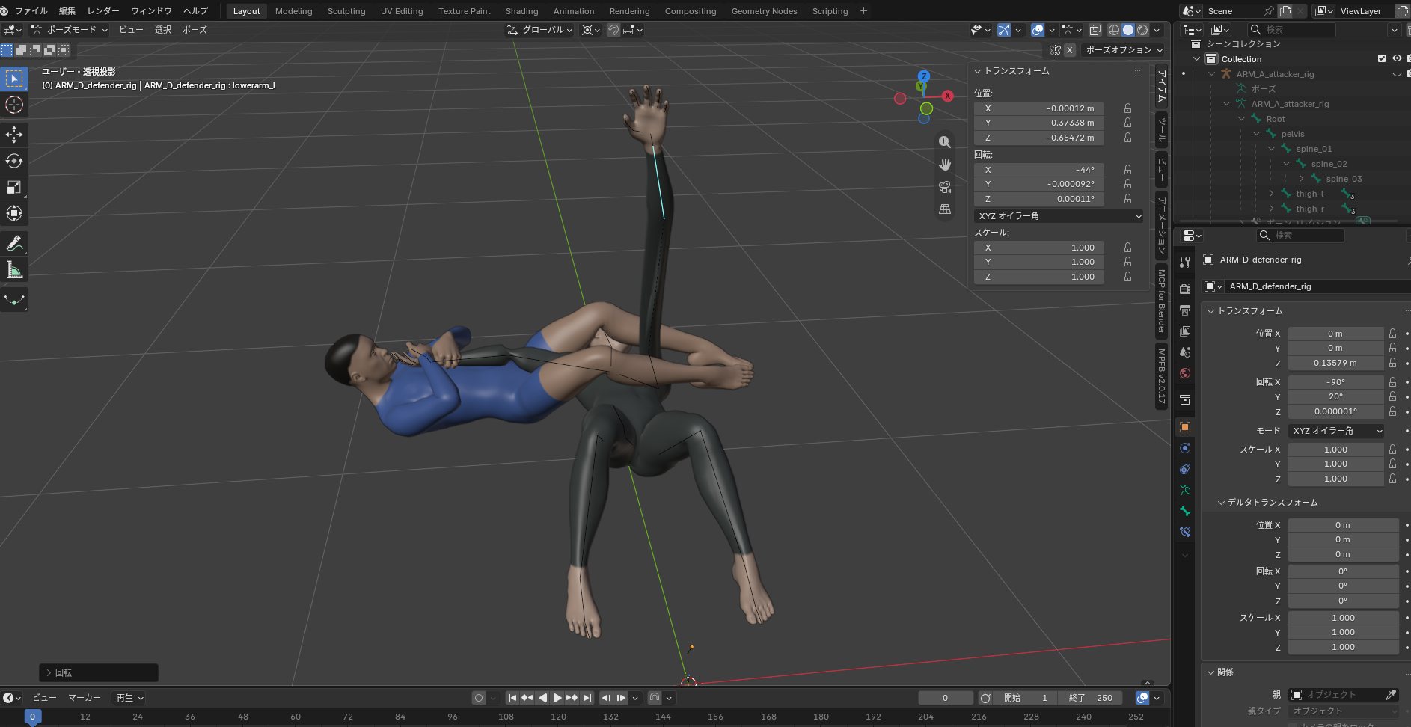Screen dimensions: 1411x727
Task: Open the Playback (再生) popover in timeline
Action: click(129, 698)
